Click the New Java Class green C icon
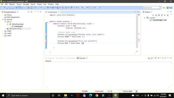 point(66,8)
